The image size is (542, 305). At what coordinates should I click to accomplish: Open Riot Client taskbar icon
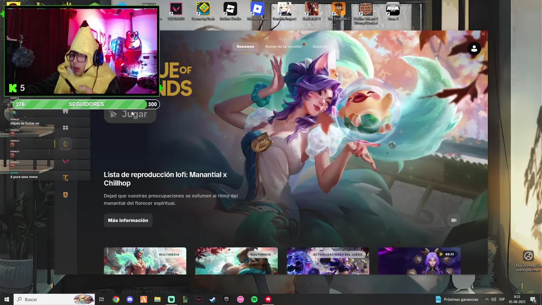[x=268, y=299]
